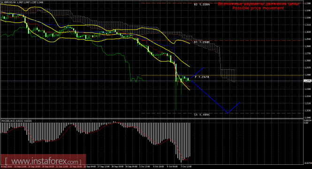This screenshot has width=312, height=169.
Task: Click the current price tag on price axis
Action: tap(307, 81)
